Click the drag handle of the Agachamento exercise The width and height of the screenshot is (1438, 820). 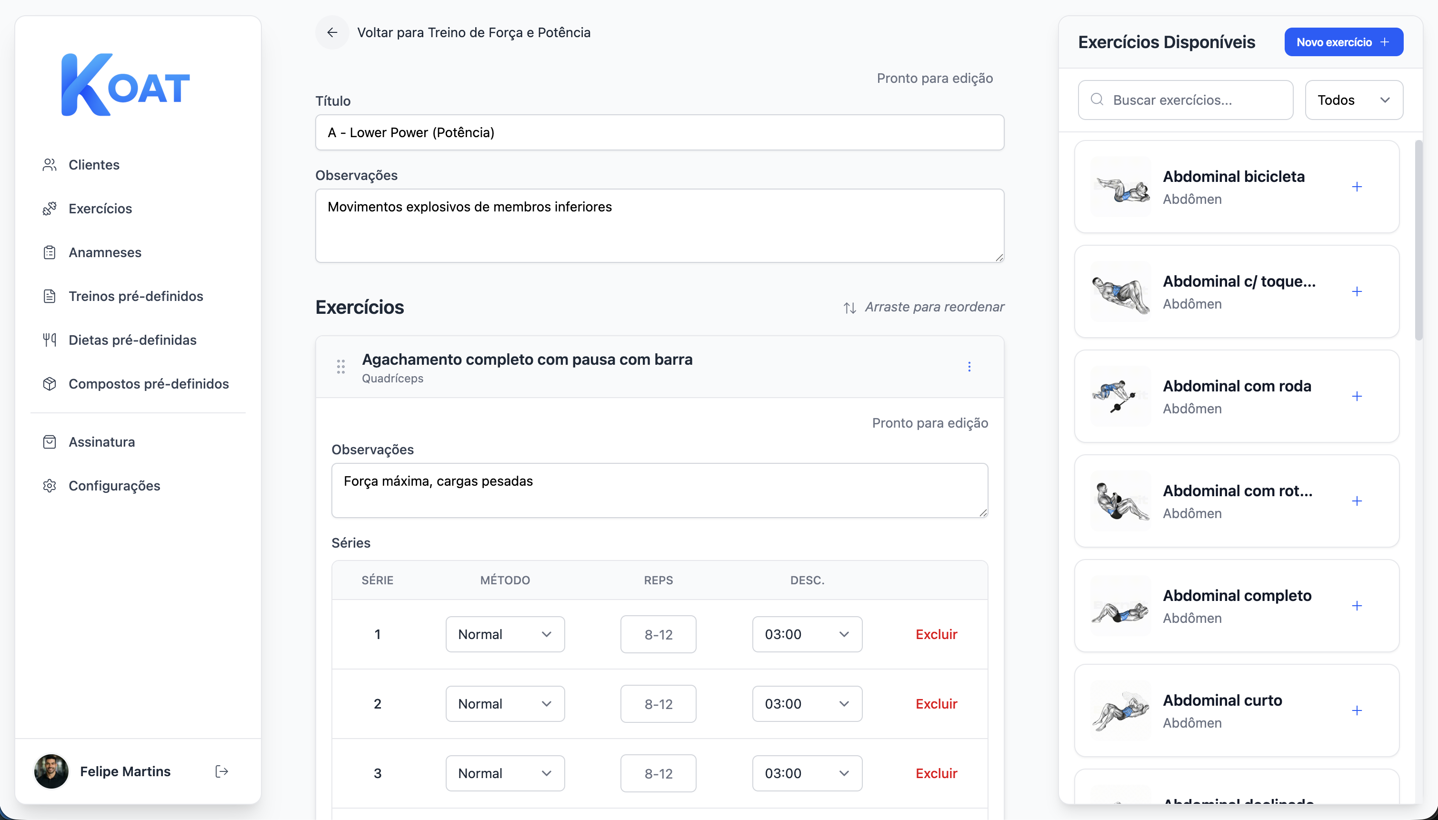point(340,367)
